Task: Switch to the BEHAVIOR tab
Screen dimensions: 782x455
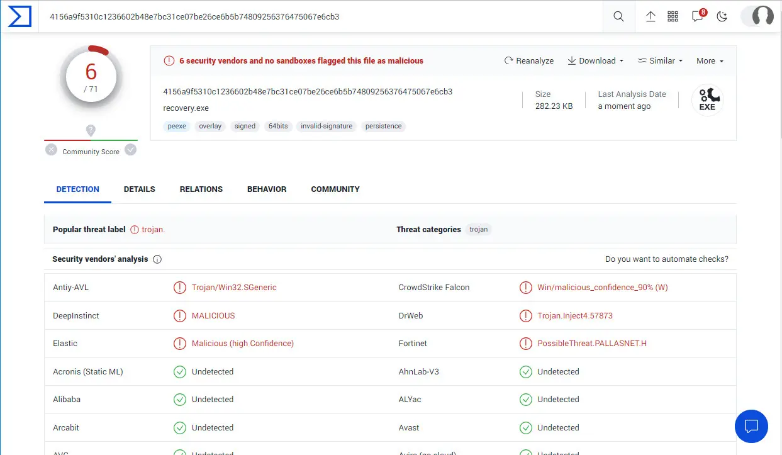Action: [267, 189]
